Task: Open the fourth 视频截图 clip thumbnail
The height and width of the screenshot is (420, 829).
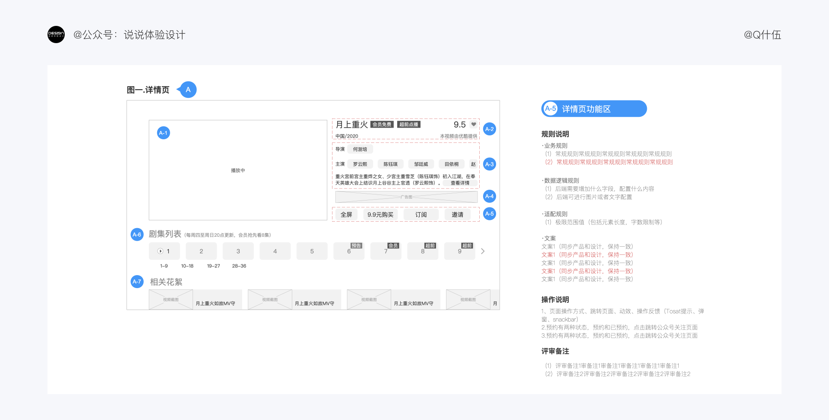Action: click(x=468, y=300)
